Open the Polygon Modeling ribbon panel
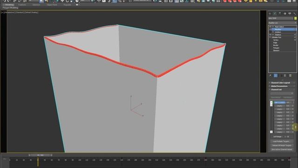This screenshot has height=168, width=298. 10,8
